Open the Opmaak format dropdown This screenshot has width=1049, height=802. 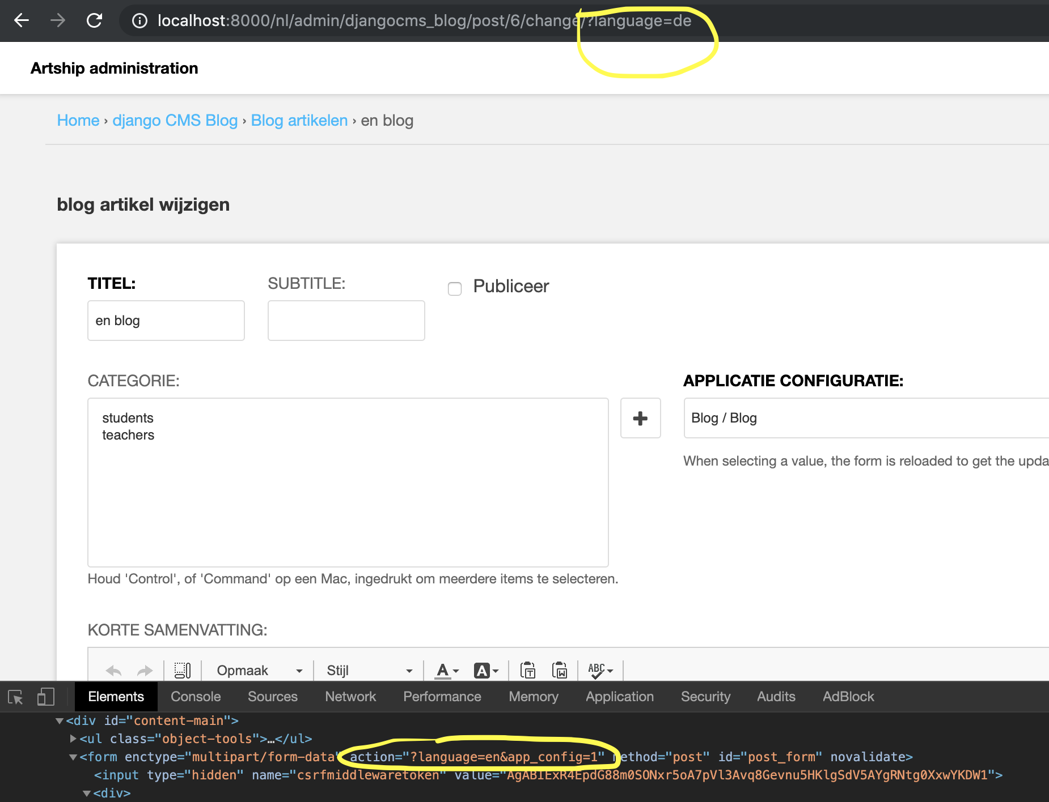tap(259, 671)
